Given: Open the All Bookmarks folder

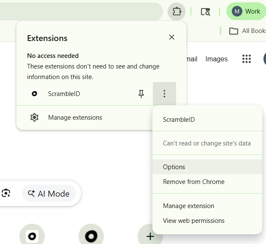Looking at the screenshot, I should (248, 31).
